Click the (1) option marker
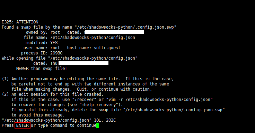The image size is (255, 133). (x=5, y=79)
